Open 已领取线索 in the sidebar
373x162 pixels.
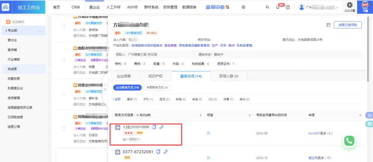(x=15, y=117)
